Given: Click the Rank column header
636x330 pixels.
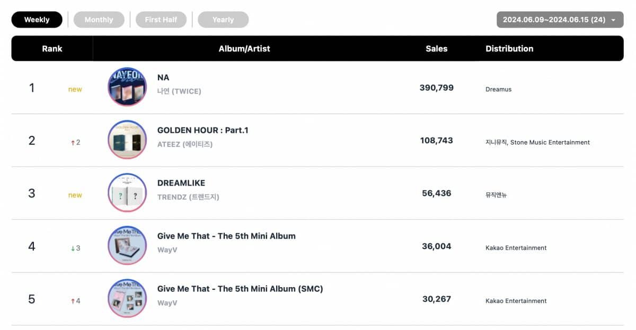Looking at the screenshot, I should pyautogui.click(x=52, y=49).
